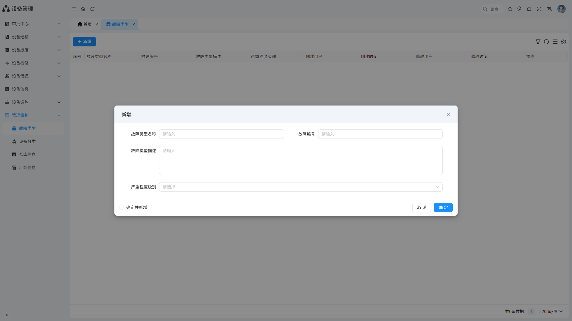Image resolution: width=572 pixels, height=321 pixels.
Task: Click the 创建时间 column header
Action: (369, 56)
